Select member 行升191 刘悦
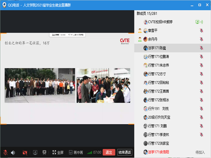Image resolution: width=211 pixels, height=158 pixels. (x=158, y=108)
